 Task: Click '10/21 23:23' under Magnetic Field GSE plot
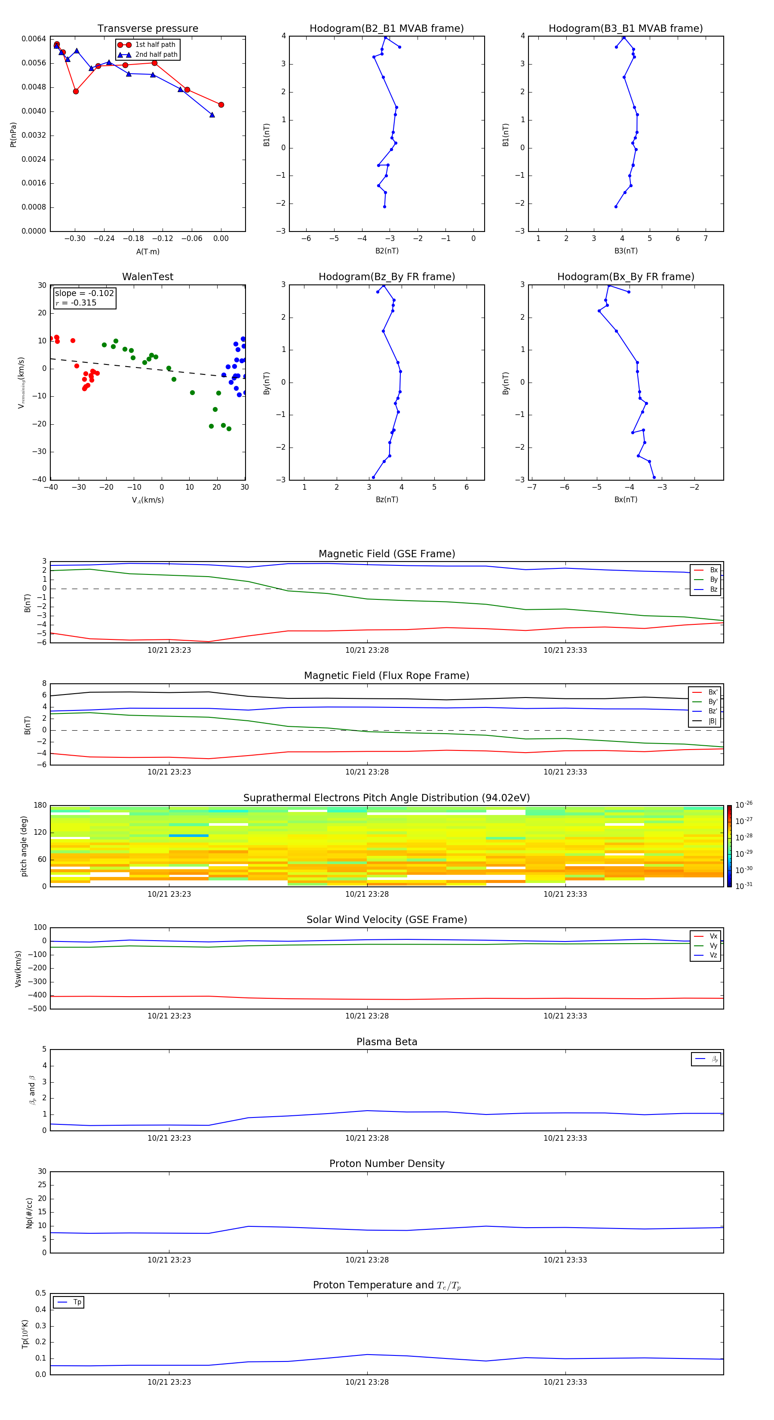pyautogui.click(x=169, y=651)
